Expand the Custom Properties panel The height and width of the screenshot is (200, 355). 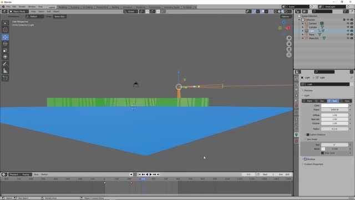[x=313, y=164]
